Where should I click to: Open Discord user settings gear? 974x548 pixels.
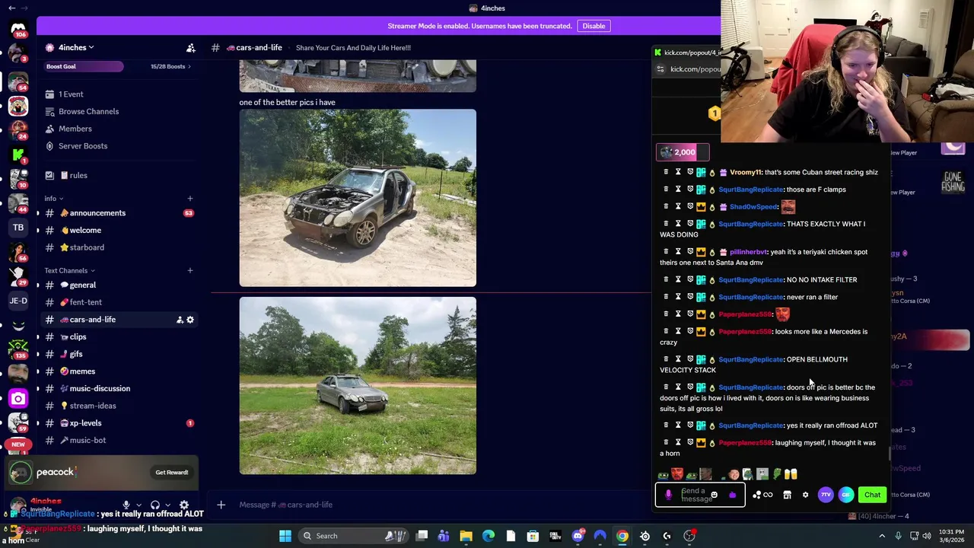tap(183, 505)
